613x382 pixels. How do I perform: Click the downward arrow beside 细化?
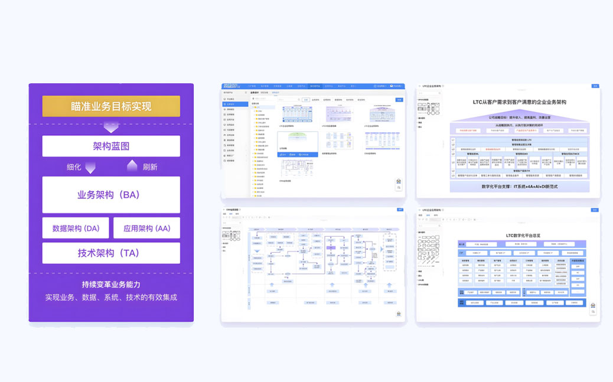tap(90, 167)
